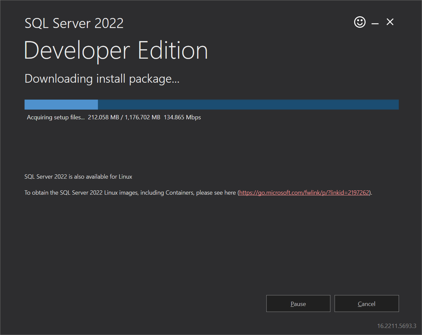Click the 'Downloading install package...' heading
Image resolution: width=422 pixels, height=335 pixels.
click(102, 79)
